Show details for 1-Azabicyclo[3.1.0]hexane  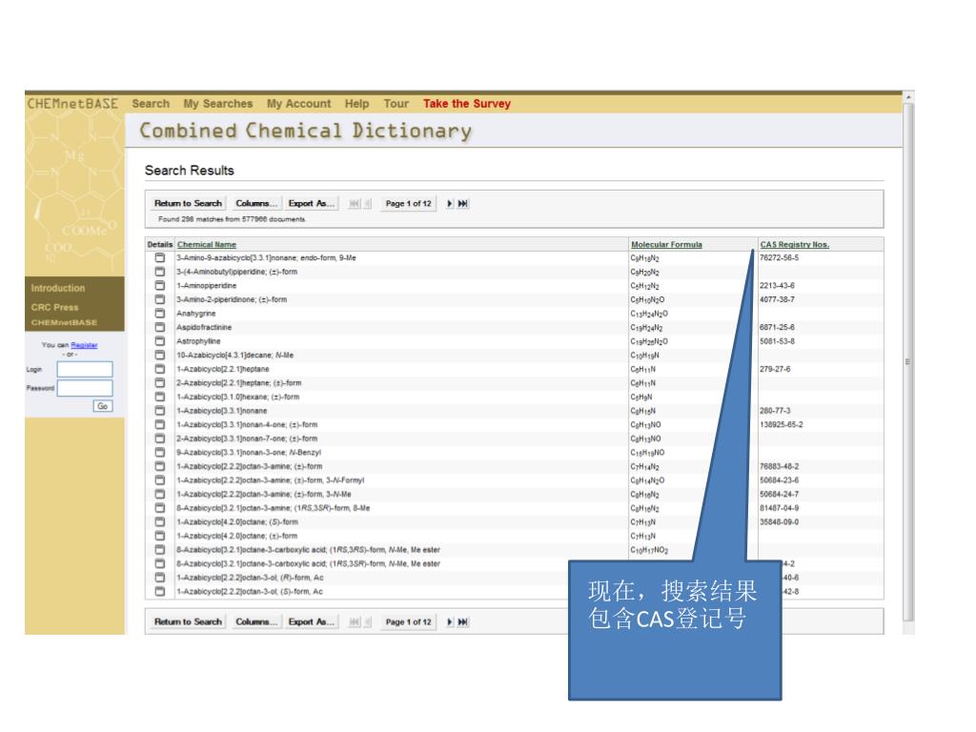point(160,396)
